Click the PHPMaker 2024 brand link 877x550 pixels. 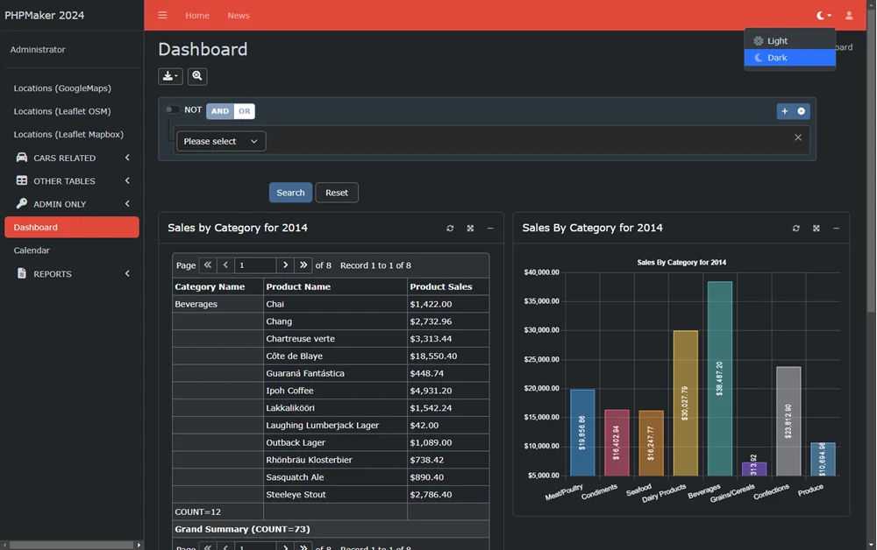[45, 16]
